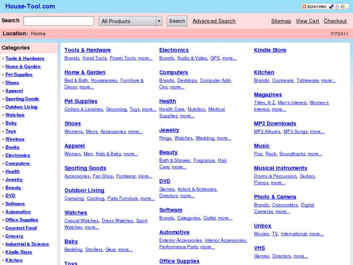The width and height of the screenshot is (353, 265).
Task: Open Hand Tools subcategory link
Action: (95, 58)
